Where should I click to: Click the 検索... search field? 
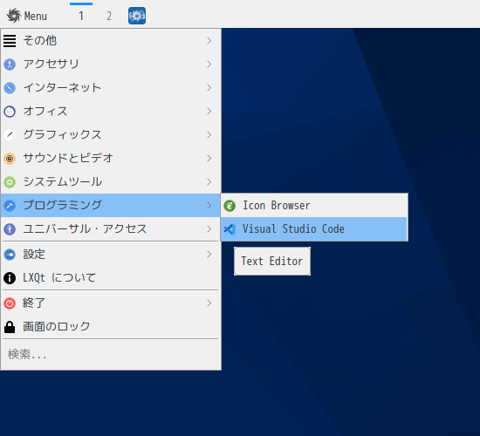tap(111, 354)
